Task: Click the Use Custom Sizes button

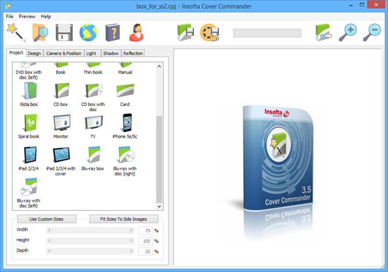Action: point(47,219)
